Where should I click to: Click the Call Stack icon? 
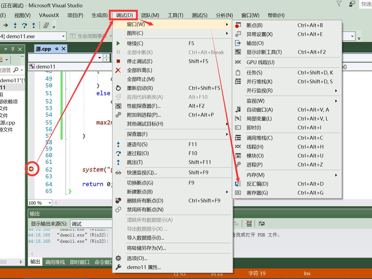pos(238,138)
